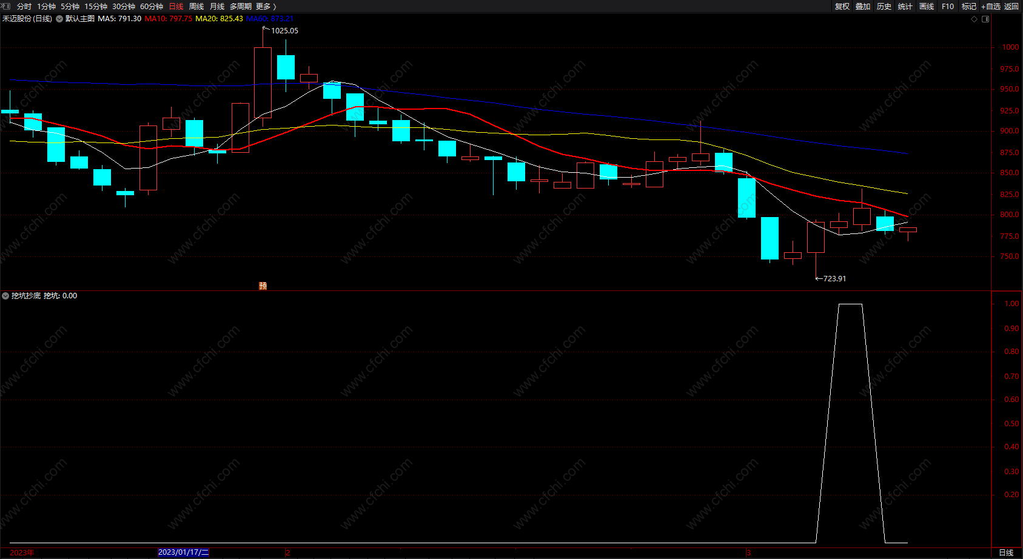Click the 1.00 indicator axis label
This screenshot has width=1023, height=559.
point(1011,304)
